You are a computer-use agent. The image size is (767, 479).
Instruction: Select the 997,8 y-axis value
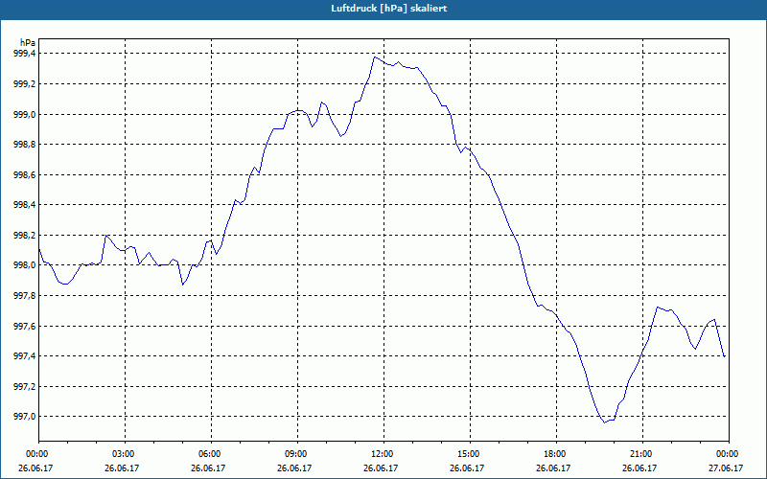(x=25, y=296)
